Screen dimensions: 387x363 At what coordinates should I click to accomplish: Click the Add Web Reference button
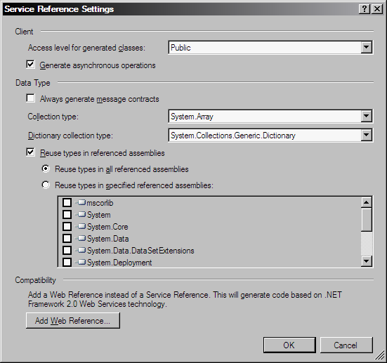coord(73,321)
